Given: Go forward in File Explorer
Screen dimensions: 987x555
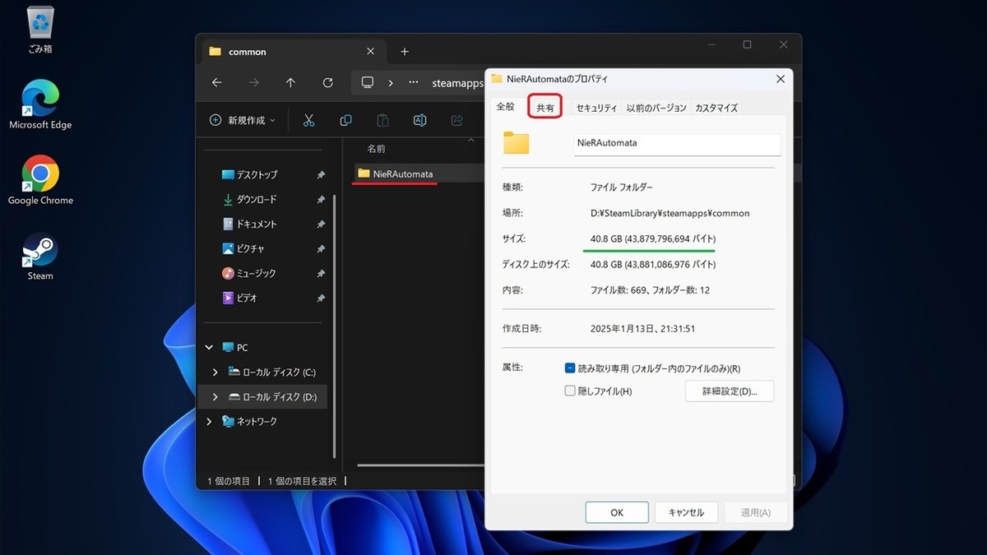Looking at the screenshot, I should 253,83.
